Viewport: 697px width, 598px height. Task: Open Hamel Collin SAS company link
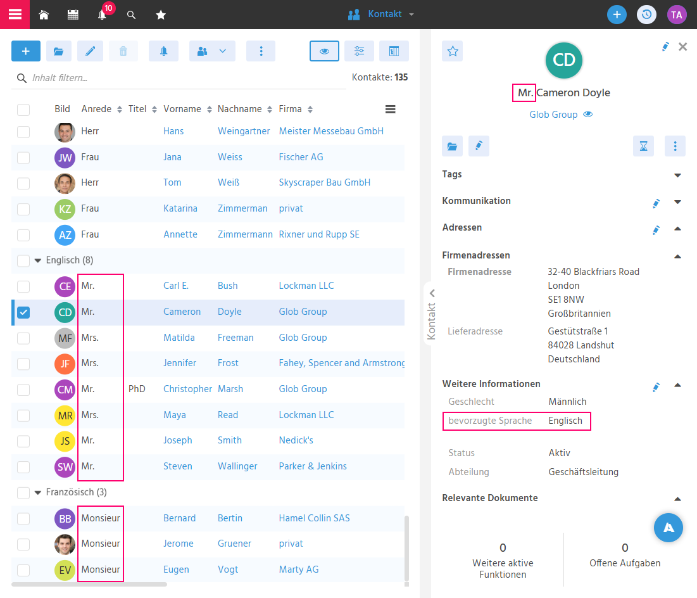(314, 518)
